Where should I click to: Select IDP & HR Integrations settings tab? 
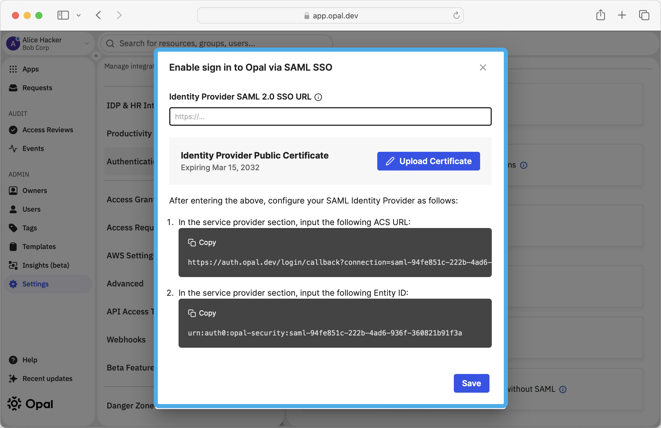(130, 106)
